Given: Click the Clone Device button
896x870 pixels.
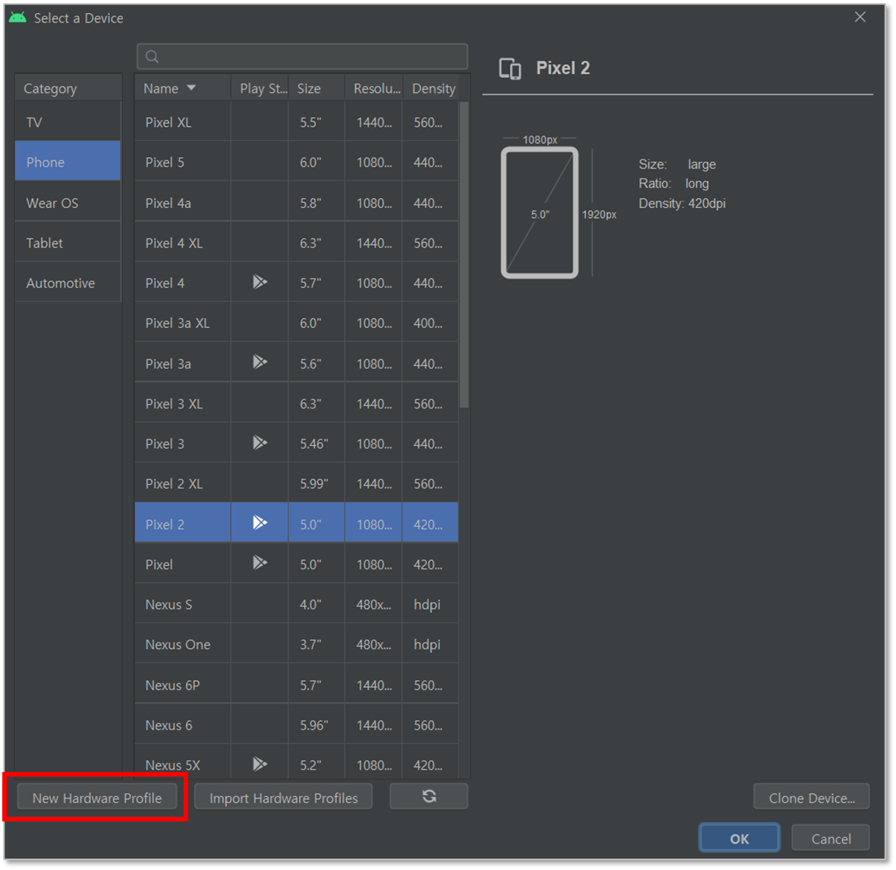Looking at the screenshot, I should click(x=812, y=798).
